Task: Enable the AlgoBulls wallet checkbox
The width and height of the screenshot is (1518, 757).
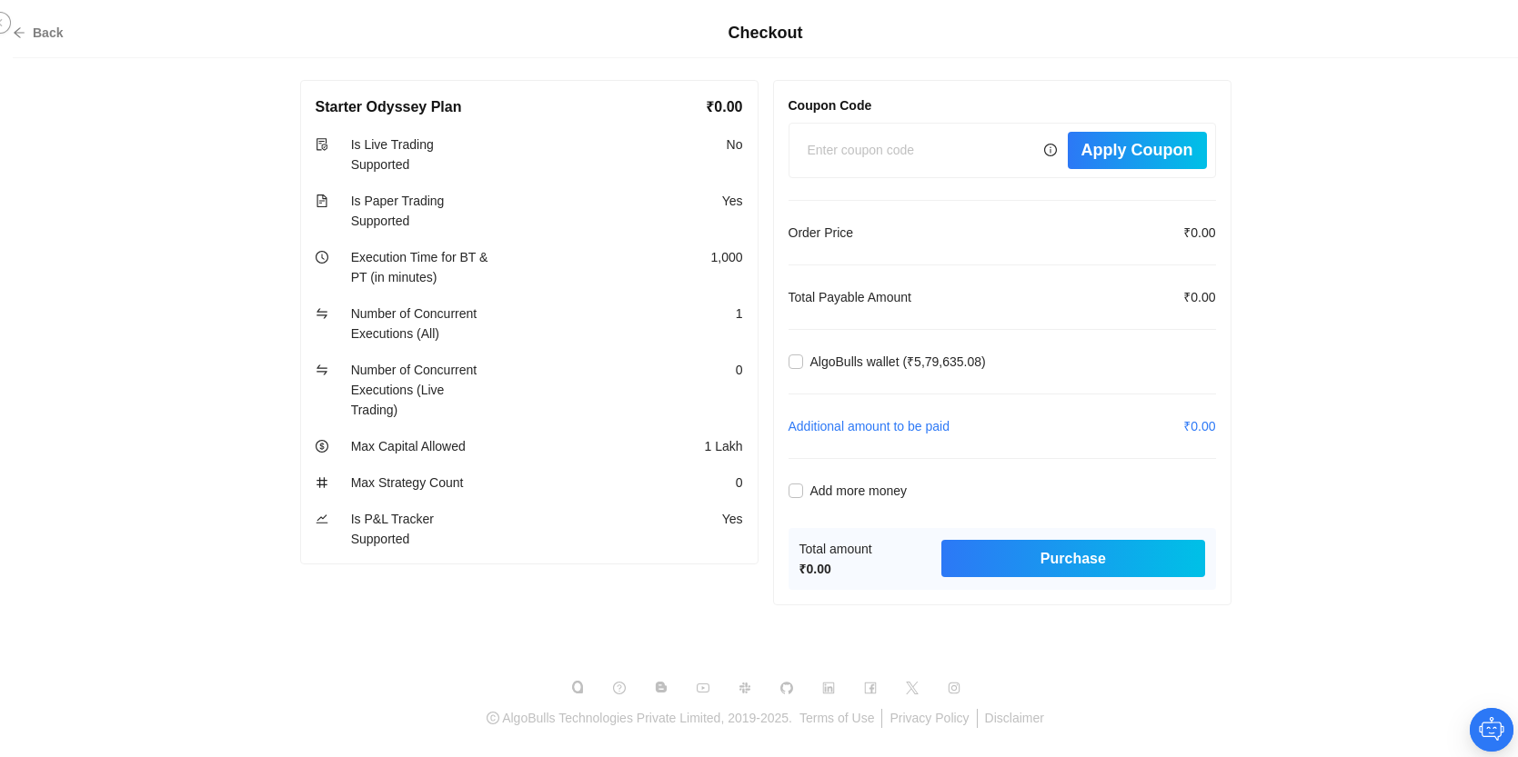Action: [x=796, y=362]
